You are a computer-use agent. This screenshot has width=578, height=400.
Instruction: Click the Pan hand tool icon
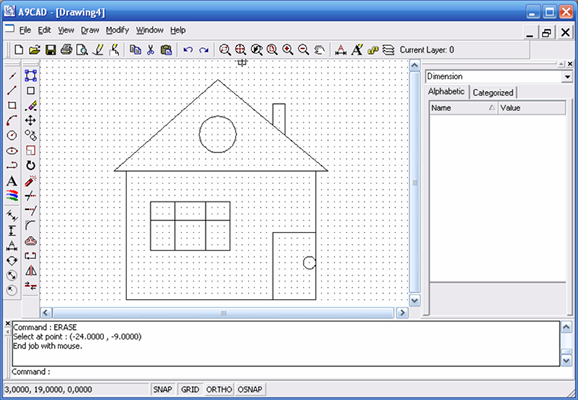[x=319, y=50]
